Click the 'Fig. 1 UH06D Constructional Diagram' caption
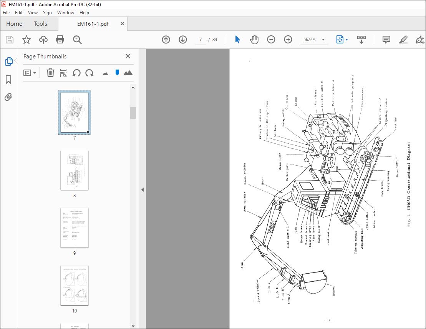 (x=409, y=184)
